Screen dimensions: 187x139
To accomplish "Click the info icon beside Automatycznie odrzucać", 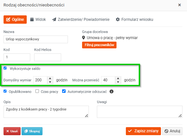I will [x=111, y=92].
